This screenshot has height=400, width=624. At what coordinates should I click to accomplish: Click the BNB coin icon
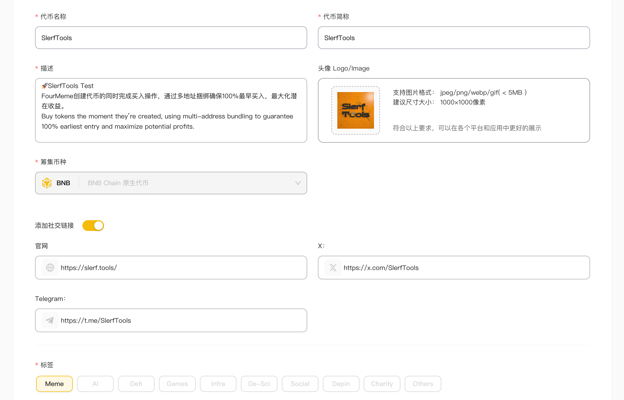47,183
